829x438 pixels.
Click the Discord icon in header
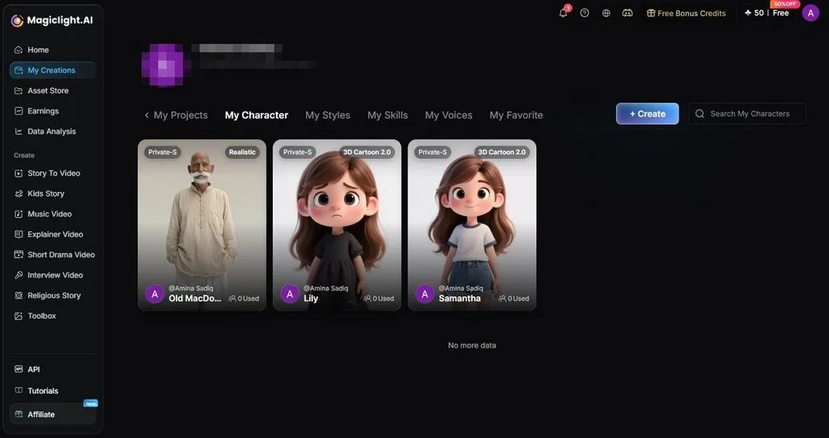(627, 13)
